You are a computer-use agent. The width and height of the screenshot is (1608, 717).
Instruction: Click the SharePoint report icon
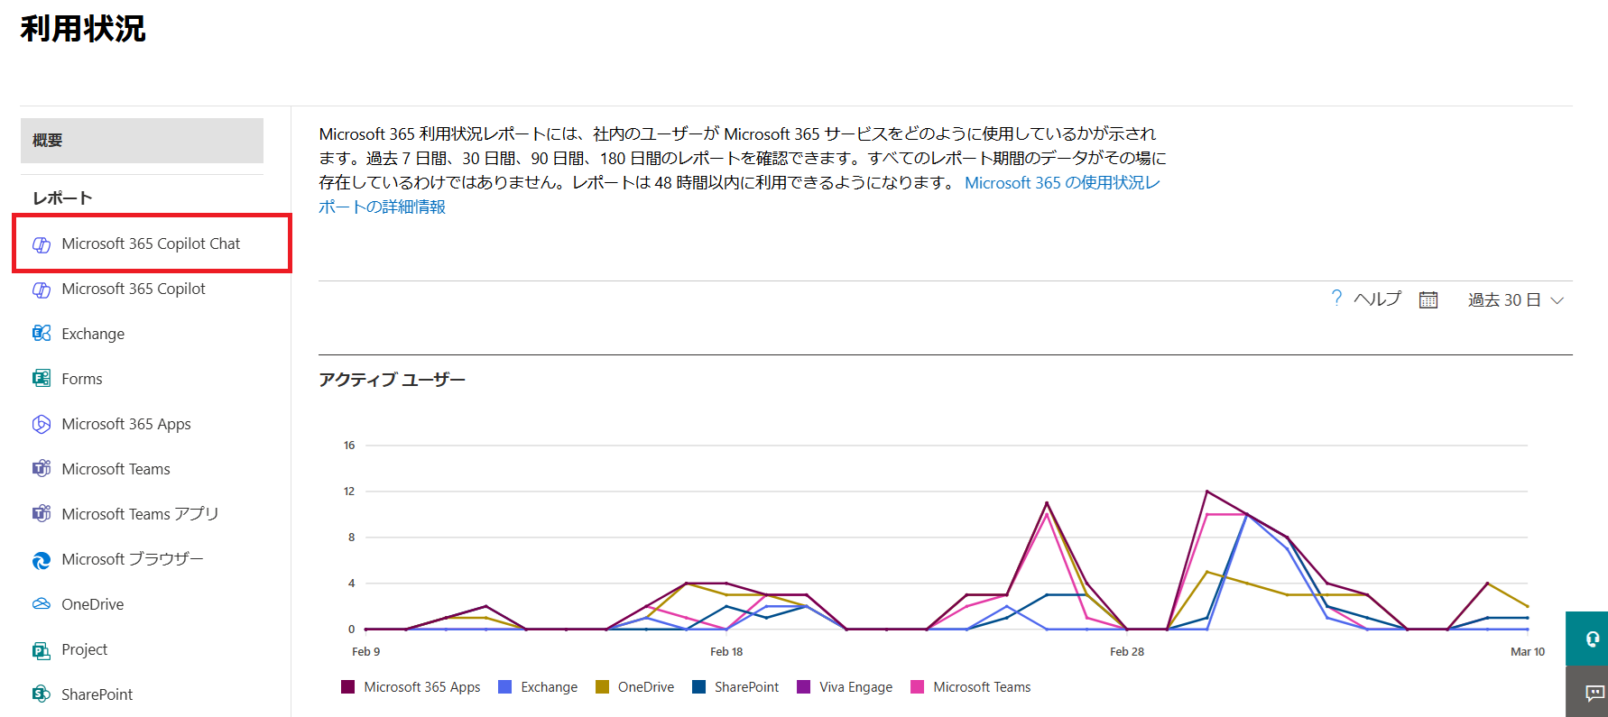(42, 694)
